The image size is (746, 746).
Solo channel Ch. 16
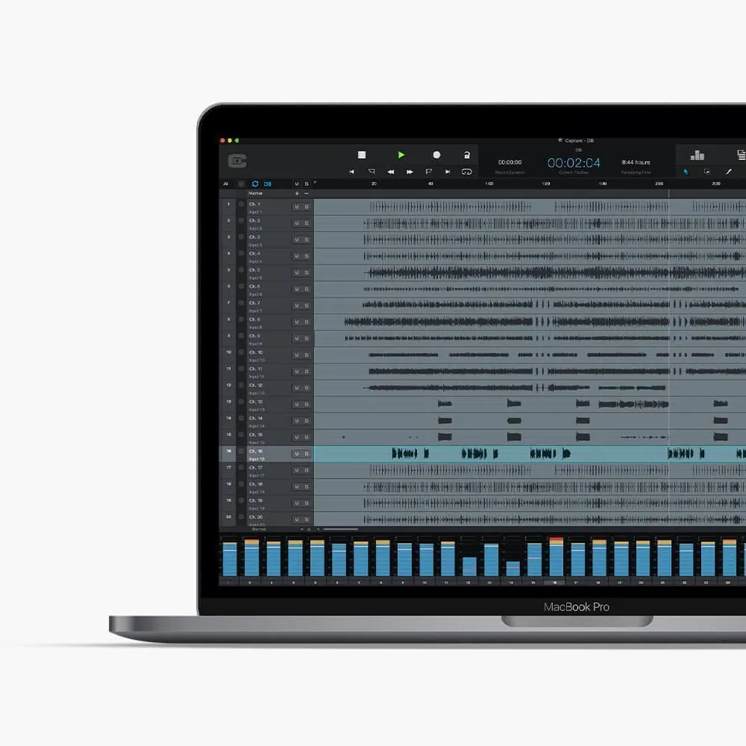click(x=305, y=452)
